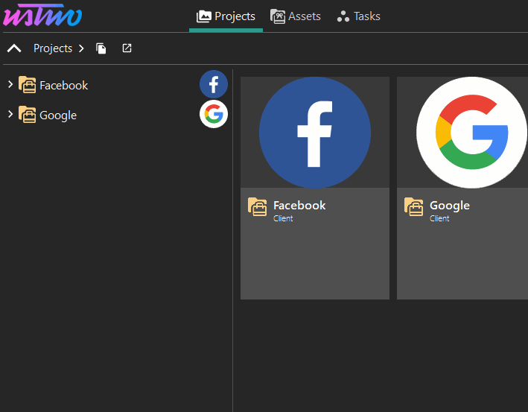Collapse the panel with the up chevron
Image resolution: width=528 pixels, height=412 pixels.
pos(14,48)
